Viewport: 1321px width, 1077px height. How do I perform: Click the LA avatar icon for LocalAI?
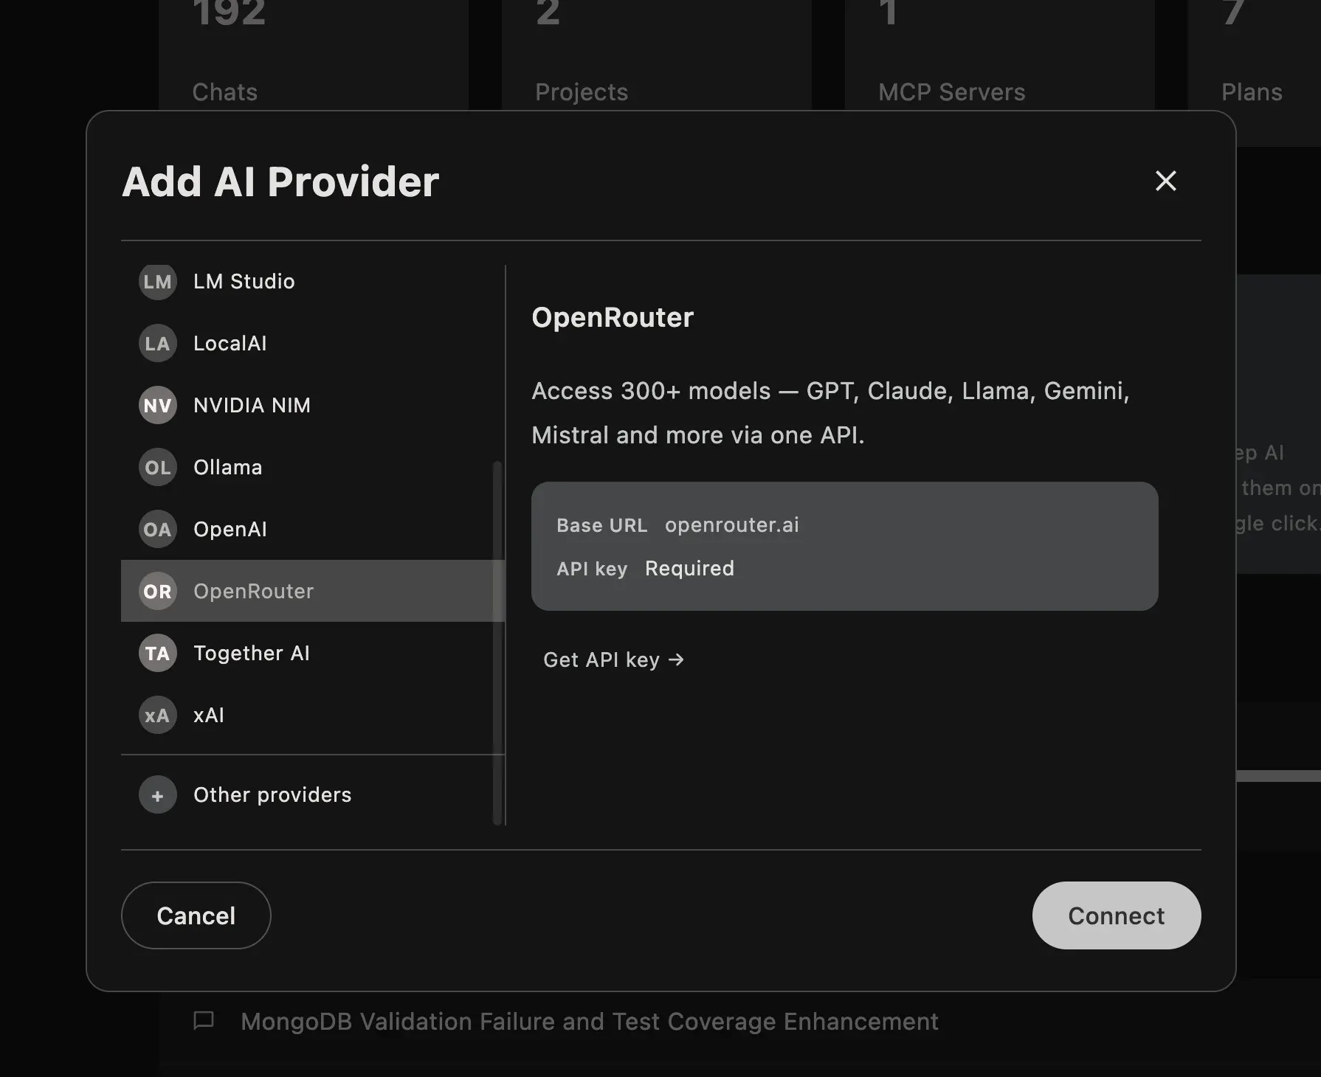point(157,343)
